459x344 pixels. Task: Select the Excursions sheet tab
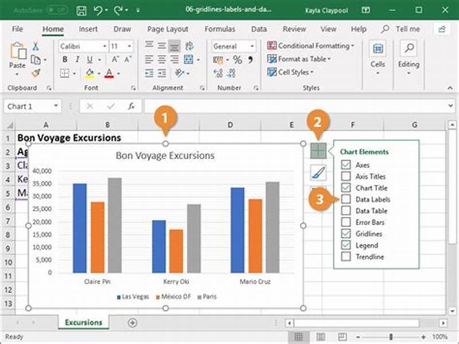point(83,323)
